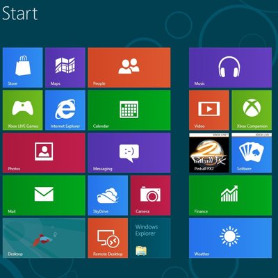This screenshot has width=278, height=278.
Task: Open the Photos tile
Action: click(x=44, y=153)
